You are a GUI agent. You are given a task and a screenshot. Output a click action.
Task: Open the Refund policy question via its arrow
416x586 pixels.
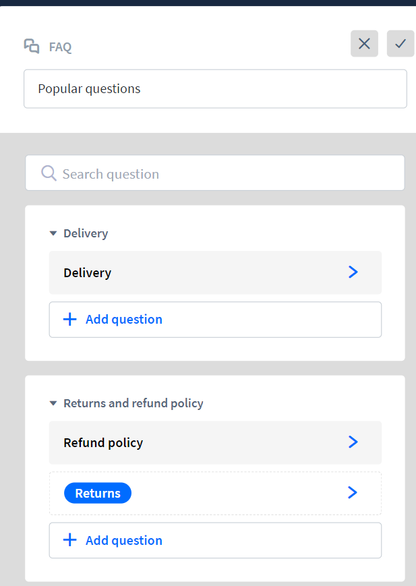click(x=353, y=442)
